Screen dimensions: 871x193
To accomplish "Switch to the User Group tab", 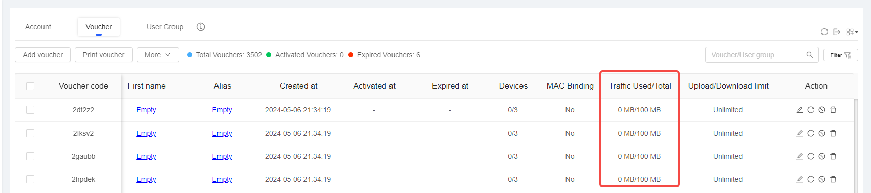I will point(165,27).
